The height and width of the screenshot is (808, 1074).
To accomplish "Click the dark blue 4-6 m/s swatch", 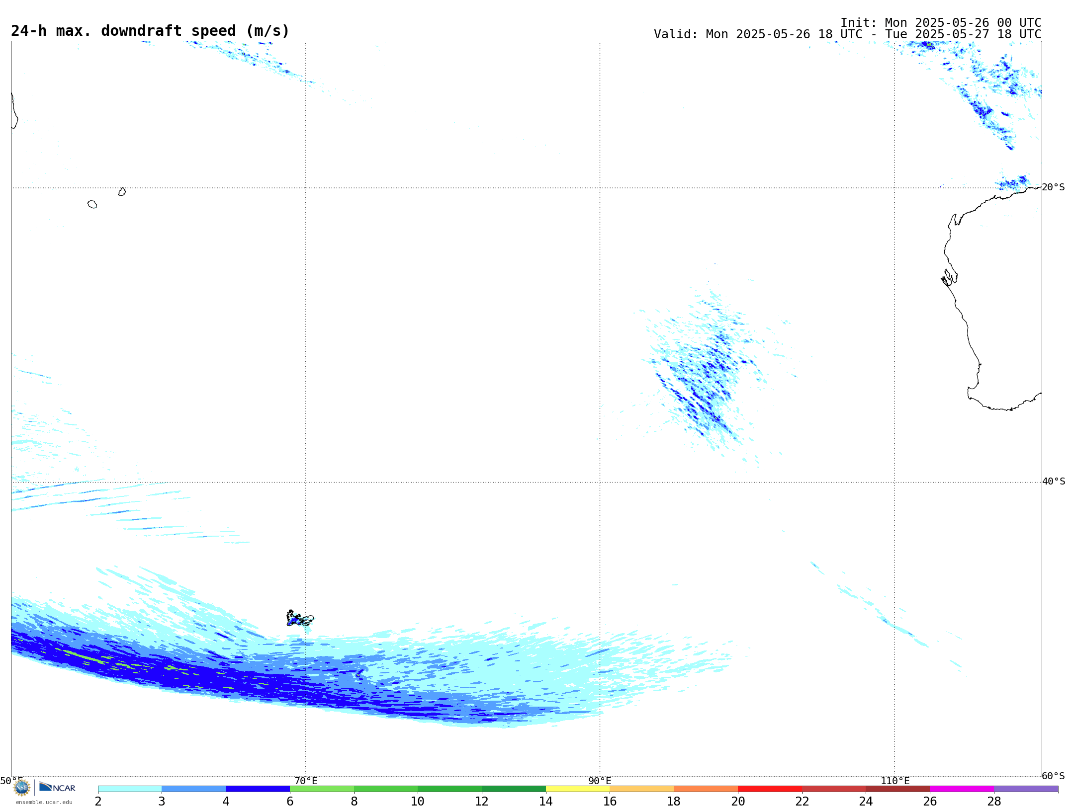I will (x=258, y=789).
